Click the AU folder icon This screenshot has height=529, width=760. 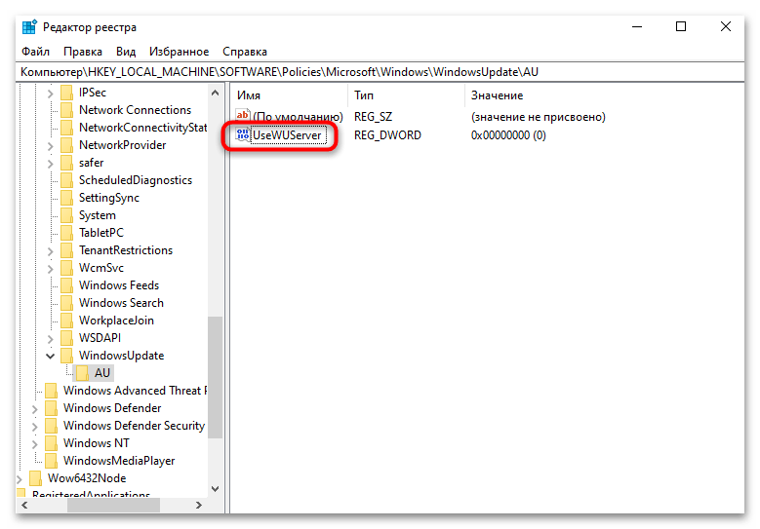[82, 373]
